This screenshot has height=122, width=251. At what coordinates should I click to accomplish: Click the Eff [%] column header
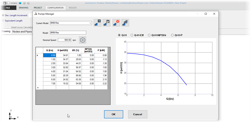tap(75, 50)
